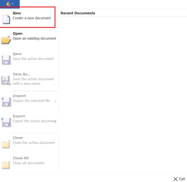Click the Save As pencil disk icon
Image resolution: width=187 pixels, height=182 pixels.
6,81
